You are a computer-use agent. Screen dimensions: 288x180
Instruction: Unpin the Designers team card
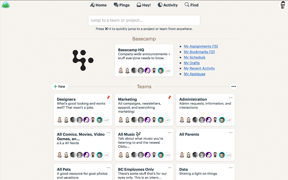108,97
